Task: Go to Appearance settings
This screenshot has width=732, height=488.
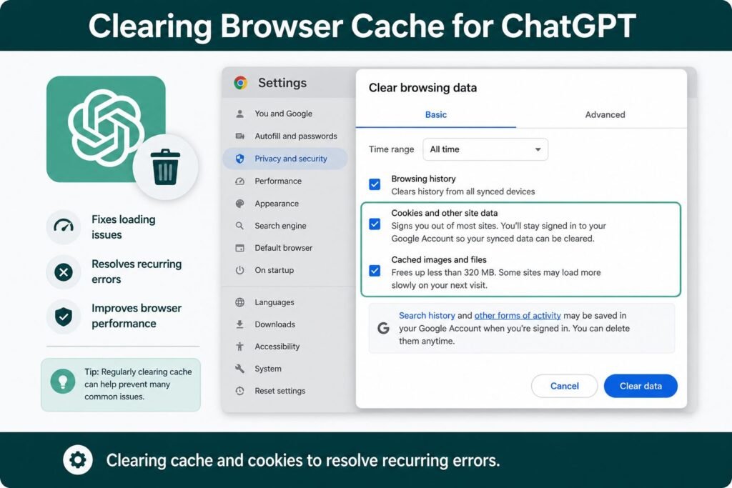Action: [x=277, y=204]
